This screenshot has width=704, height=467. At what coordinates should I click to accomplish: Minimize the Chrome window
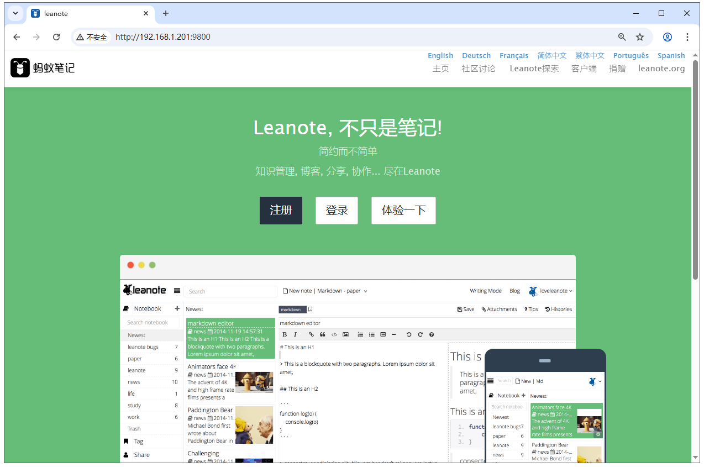coord(636,13)
